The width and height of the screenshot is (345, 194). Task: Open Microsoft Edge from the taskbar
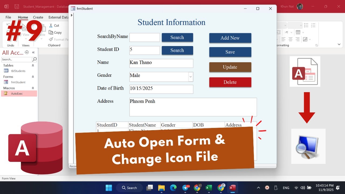[173, 188]
